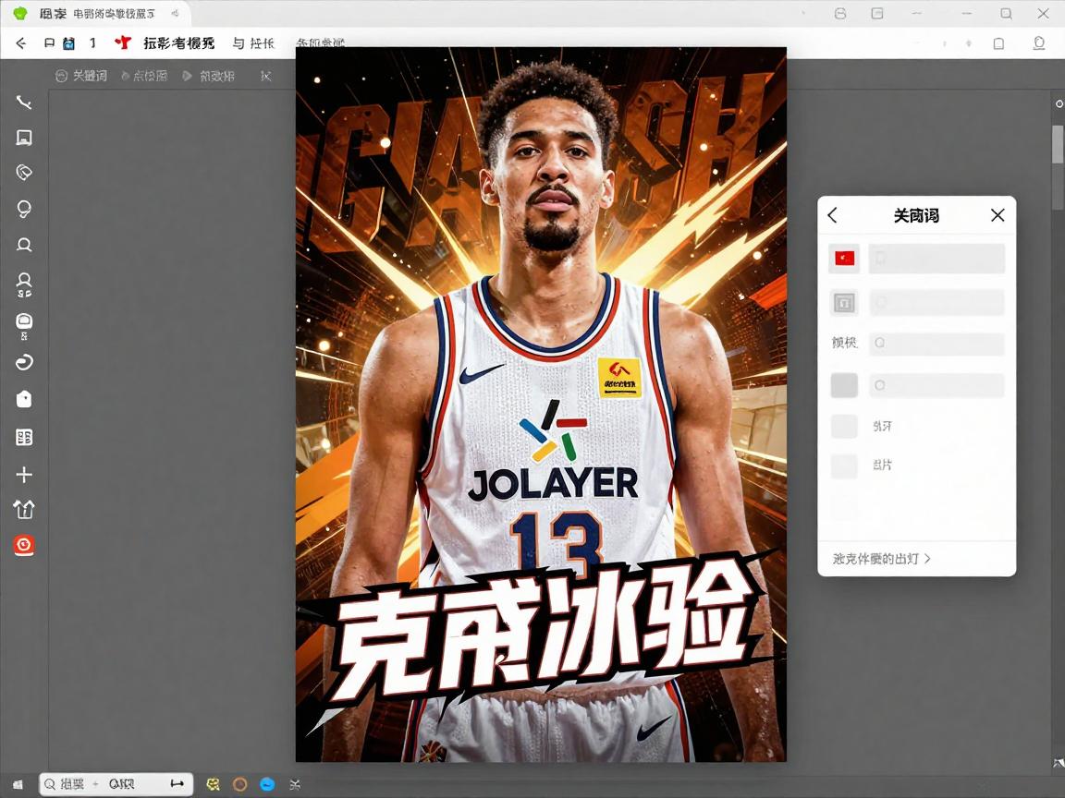This screenshot has width=1065, height=798.
Task: Toggle the gray square box in popup's fourth row
Action: click(x=844, y=385)
